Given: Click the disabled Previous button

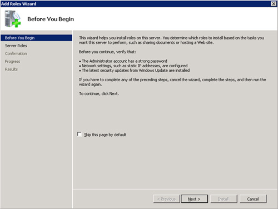Looking at the screenshot, I should [166, 199].
